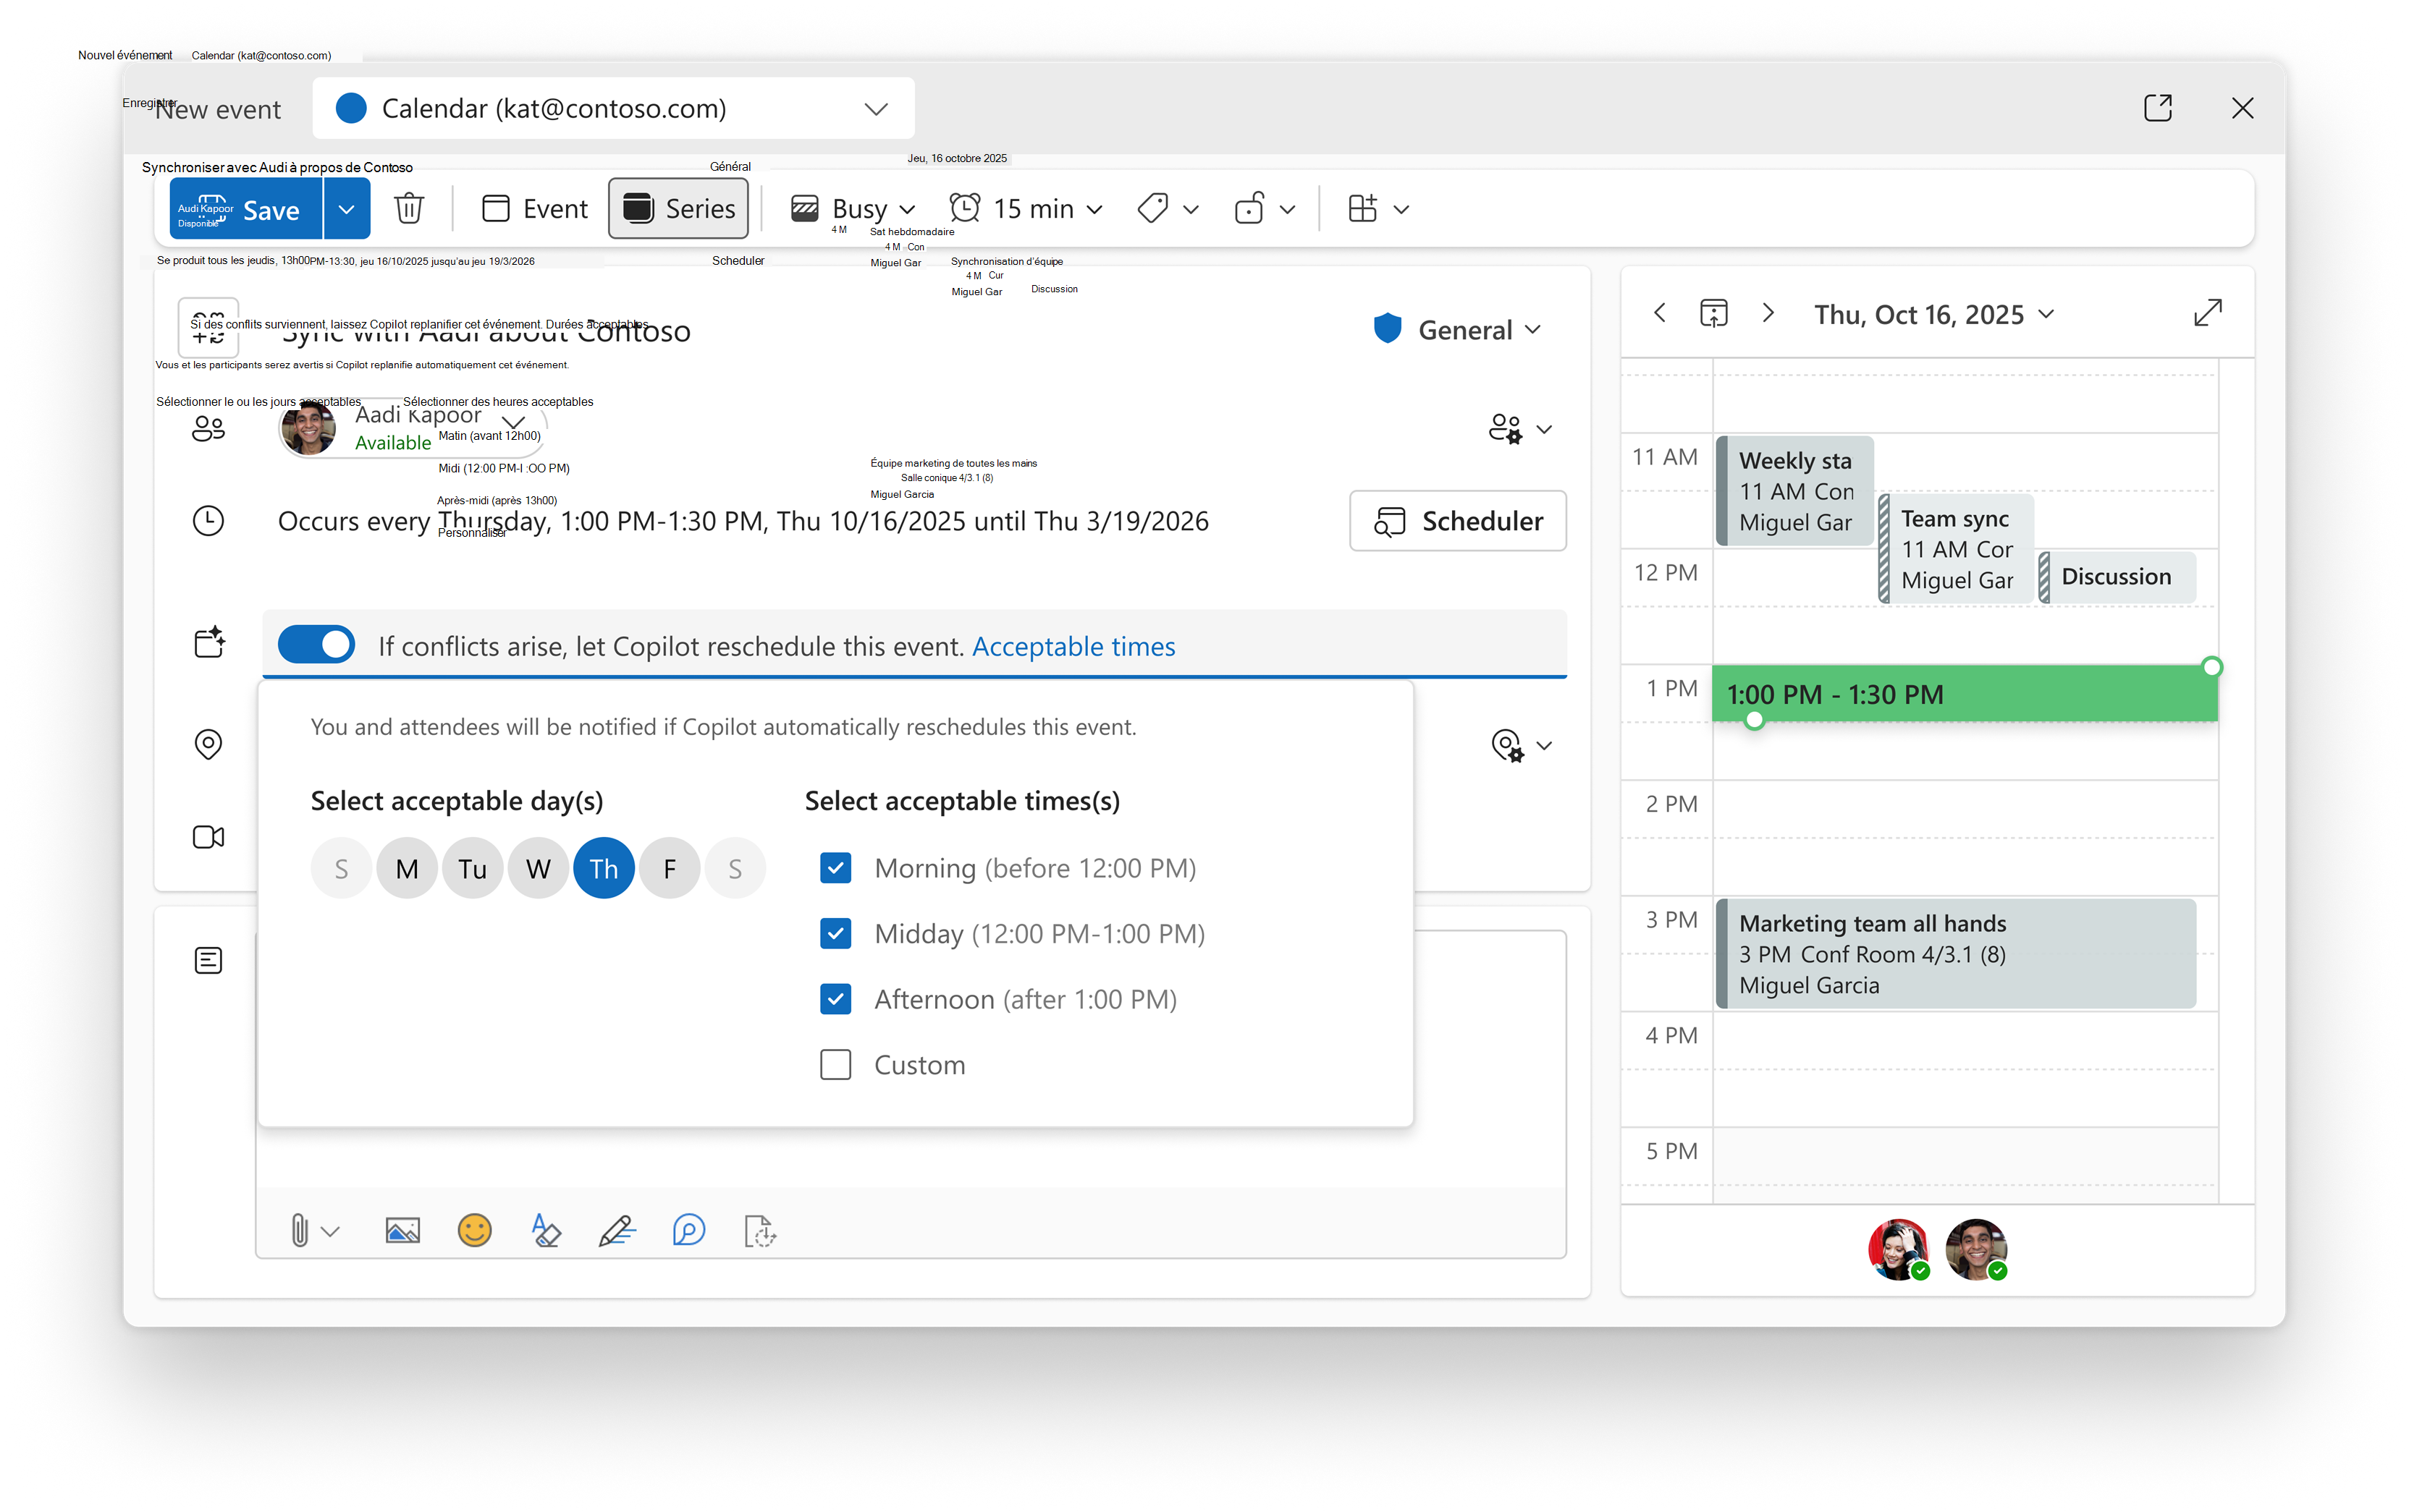This screenshot has height=1512, width=2409.
Task: Click the attendees people icon
Action: [x=208, y=429]
